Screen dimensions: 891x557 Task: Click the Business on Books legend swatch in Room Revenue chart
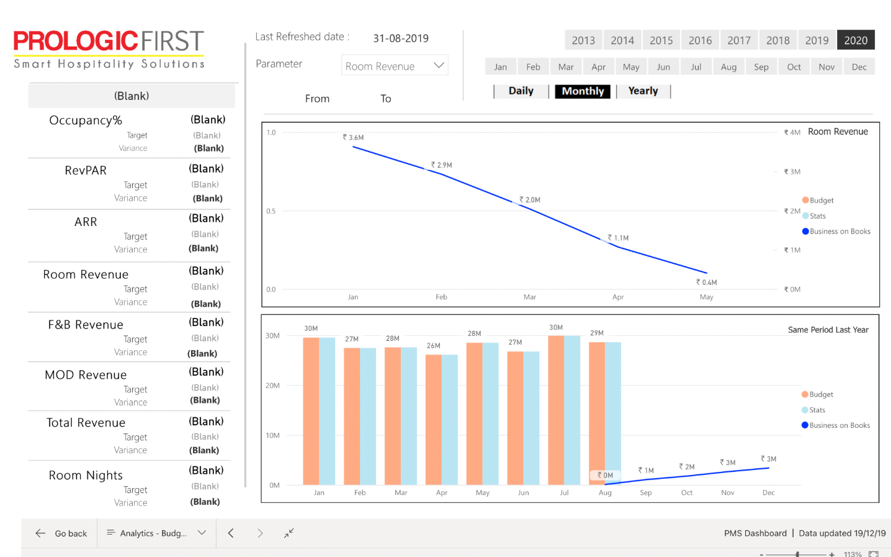805,232
